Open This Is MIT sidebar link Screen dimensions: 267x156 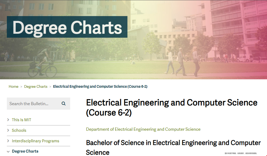21,120
